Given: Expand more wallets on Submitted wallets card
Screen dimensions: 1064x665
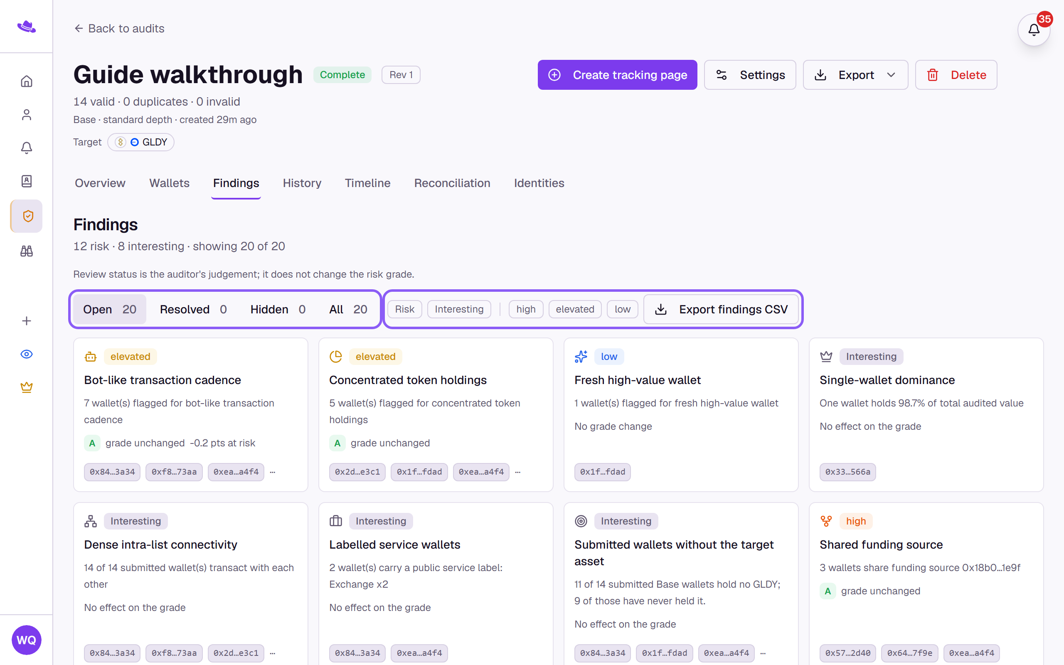Looking at the screenshot, I should (763, 653).
